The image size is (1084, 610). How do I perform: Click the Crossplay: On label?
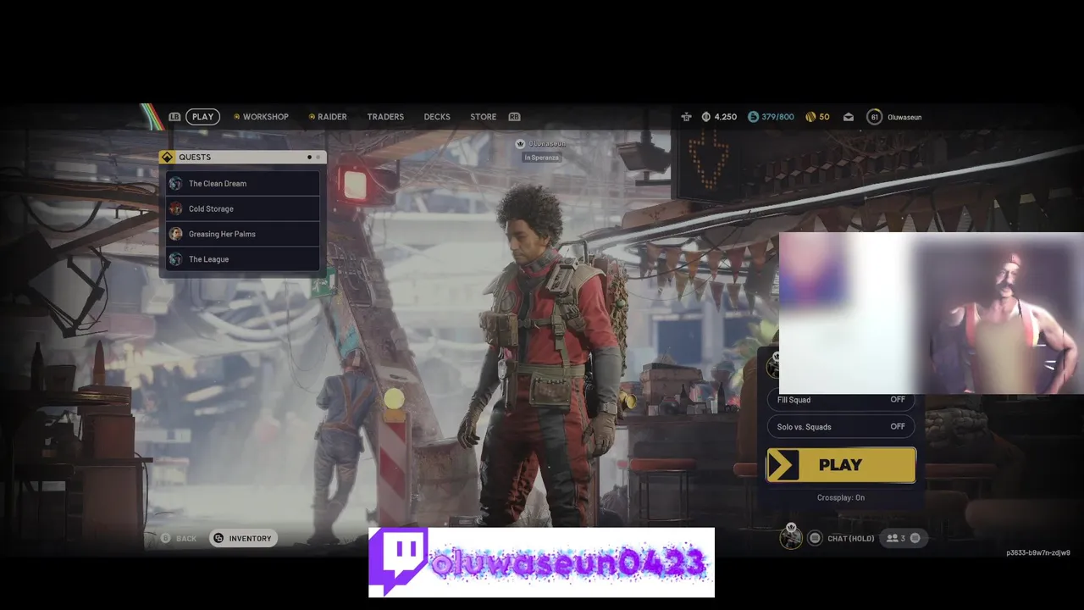point(841,497)
